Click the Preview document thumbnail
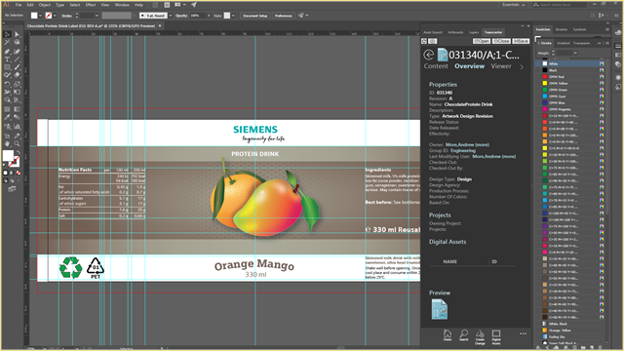 (440, 309)
